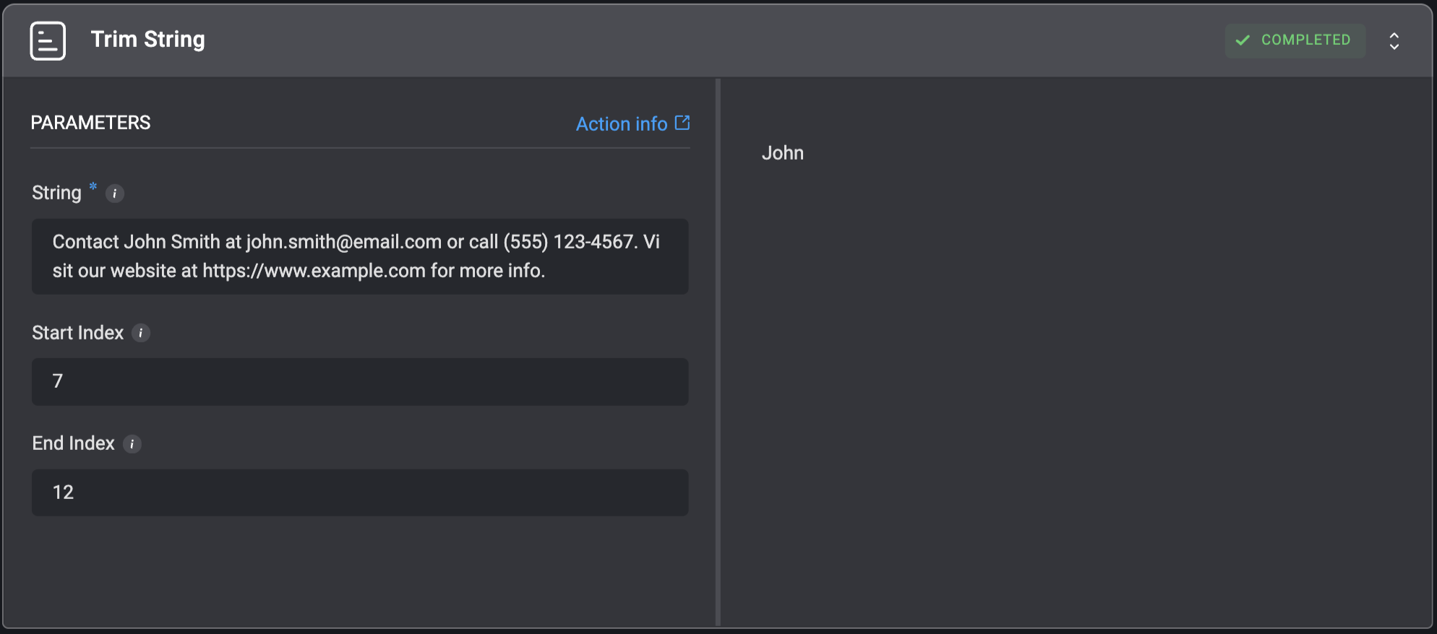Click the End Index label
Viewport: 1437px width, 634px height.
click(x=73, y=443)
